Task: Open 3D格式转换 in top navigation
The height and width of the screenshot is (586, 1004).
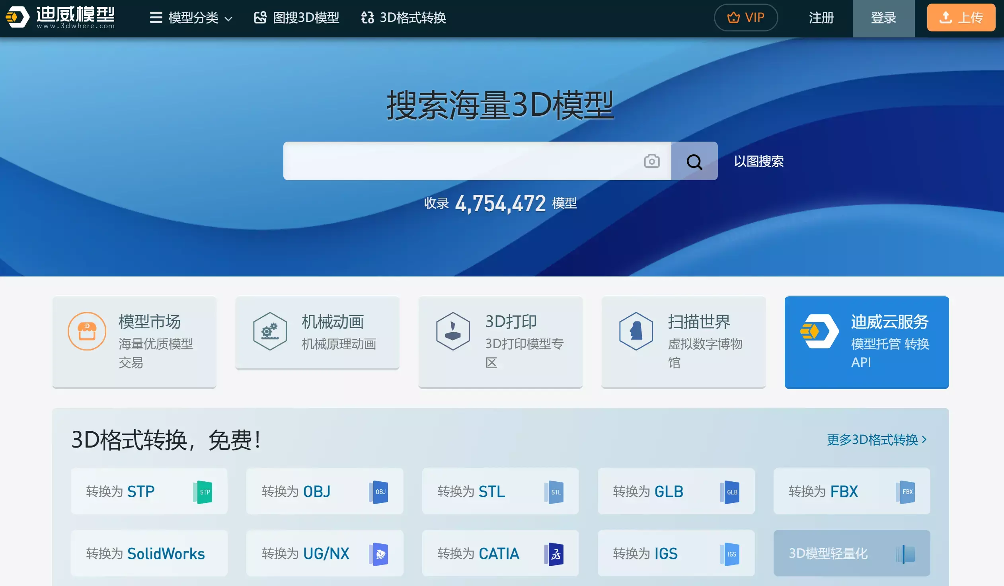Action: pyautogui.click(x=404, y=18)
